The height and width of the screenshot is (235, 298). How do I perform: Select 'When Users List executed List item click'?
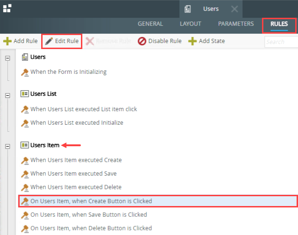click(x=84, y=109)
